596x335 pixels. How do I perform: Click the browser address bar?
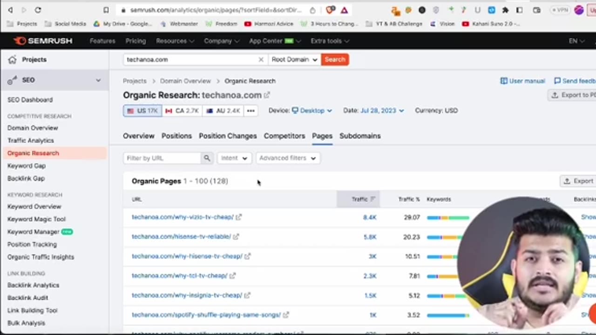tap(216, 10)
